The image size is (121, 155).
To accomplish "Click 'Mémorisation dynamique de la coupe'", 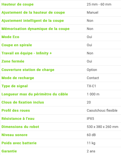I will coord(35,29).
